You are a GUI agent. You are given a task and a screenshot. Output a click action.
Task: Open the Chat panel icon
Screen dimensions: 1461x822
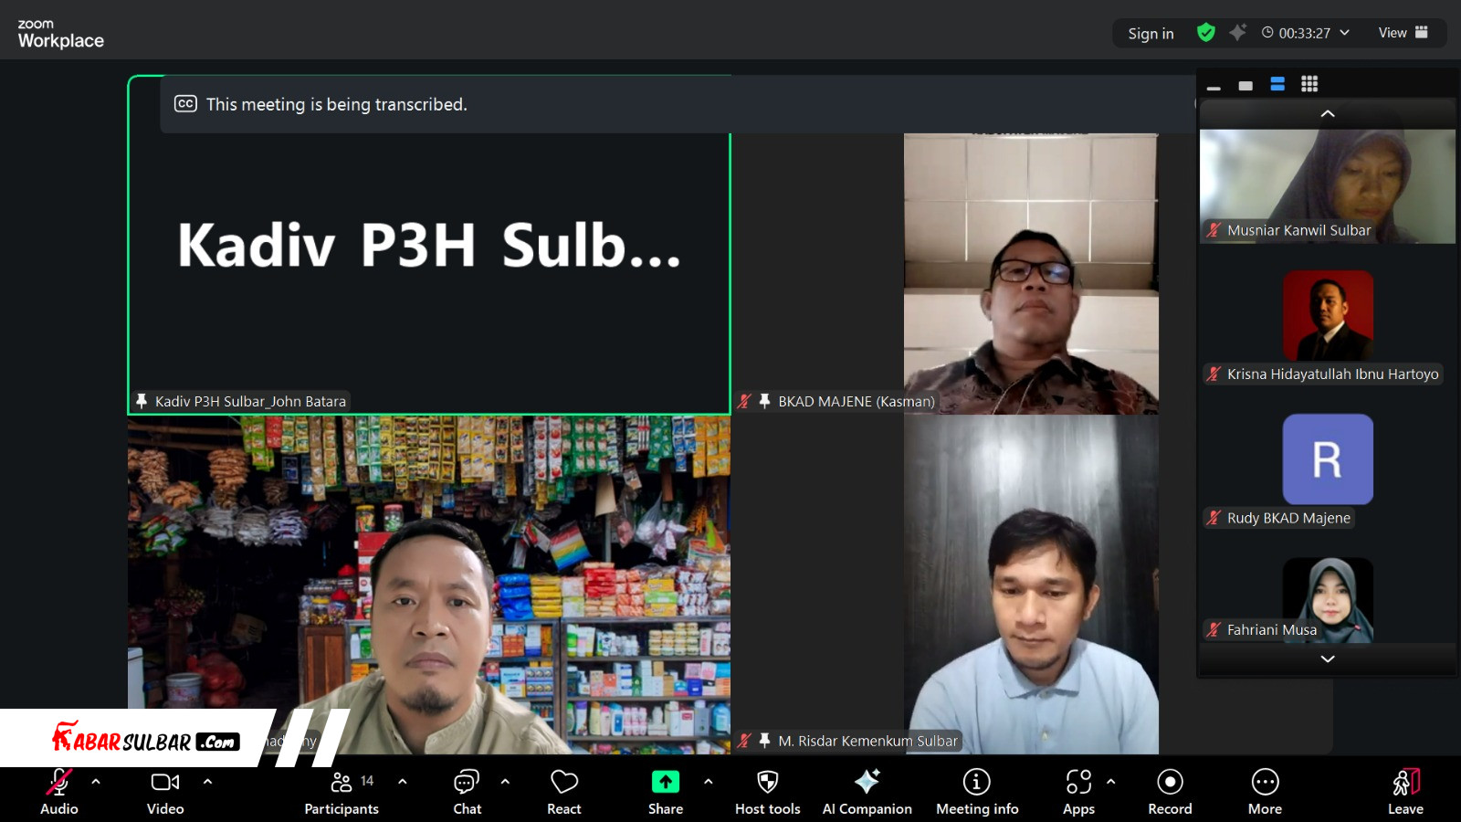pos(467,783)
